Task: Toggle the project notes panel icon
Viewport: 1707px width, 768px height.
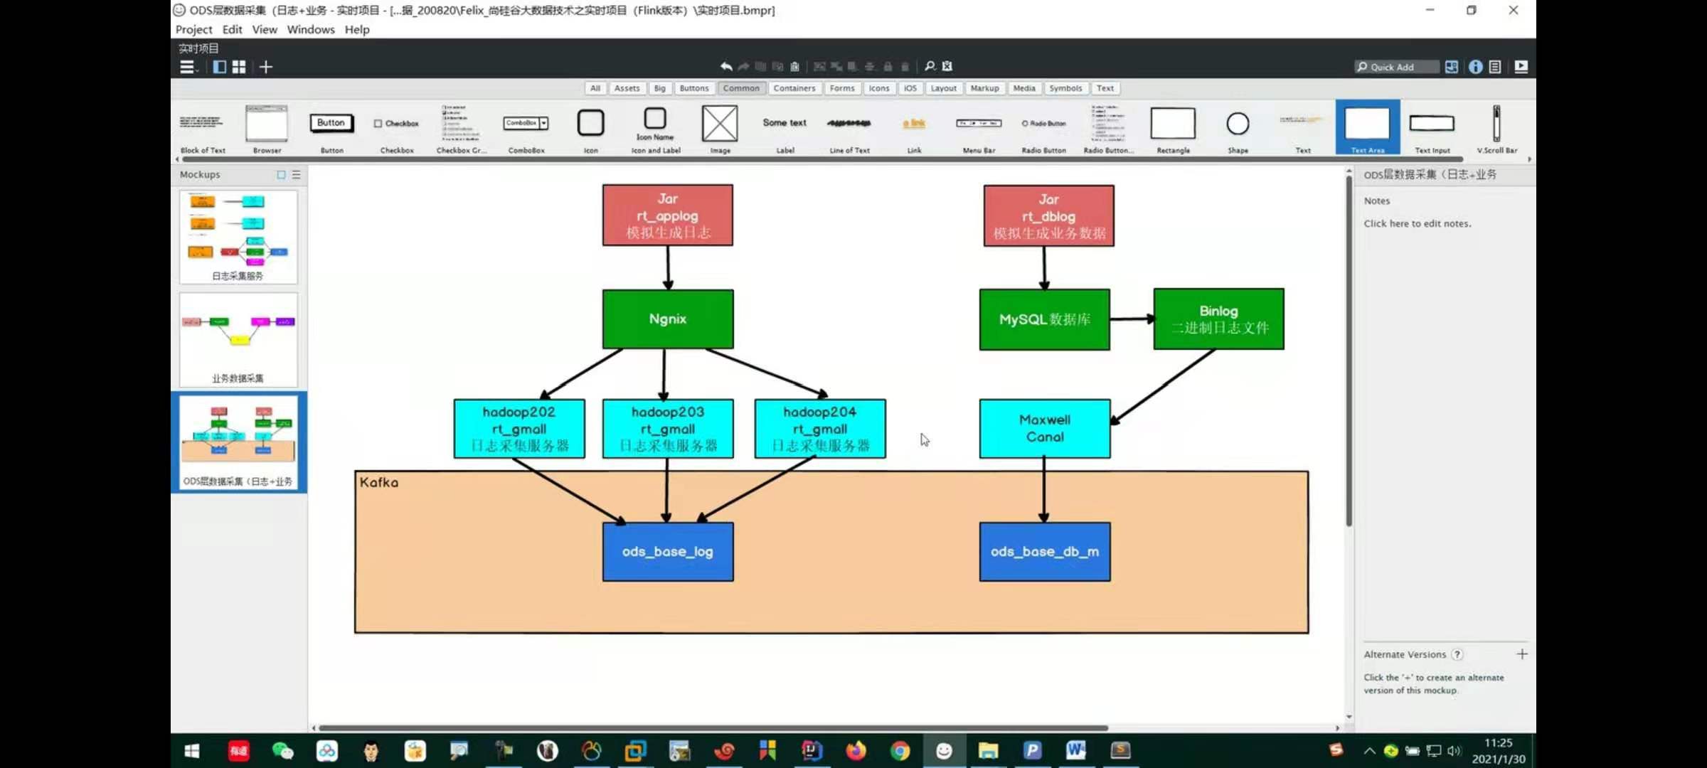Action: pos(1495,67)
